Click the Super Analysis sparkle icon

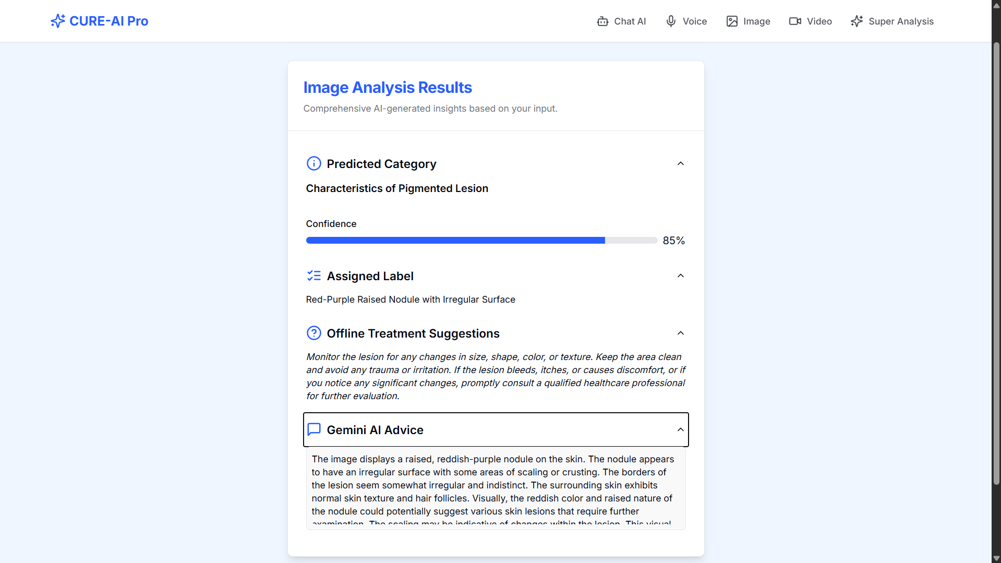[x=857, y=21]
